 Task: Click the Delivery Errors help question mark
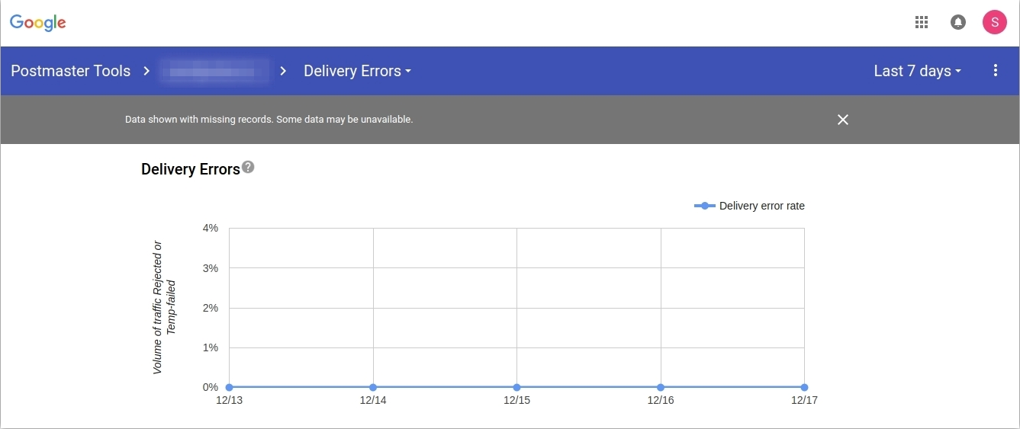tap(248, 168)
